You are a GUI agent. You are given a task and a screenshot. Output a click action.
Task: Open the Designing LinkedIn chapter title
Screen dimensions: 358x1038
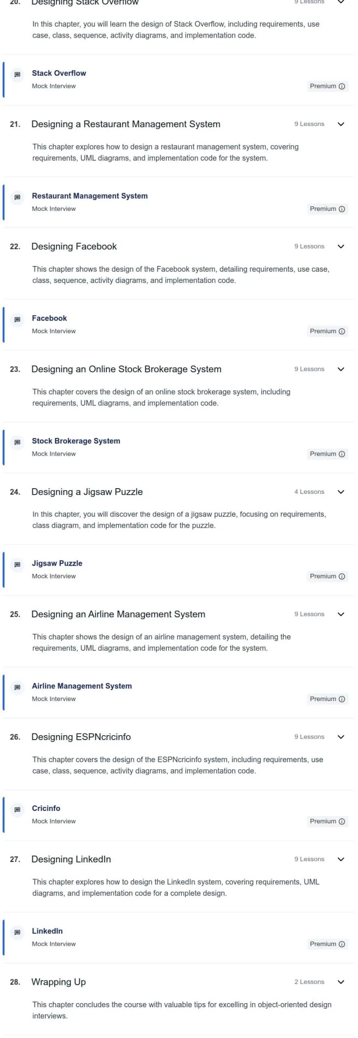coord(71,860)
